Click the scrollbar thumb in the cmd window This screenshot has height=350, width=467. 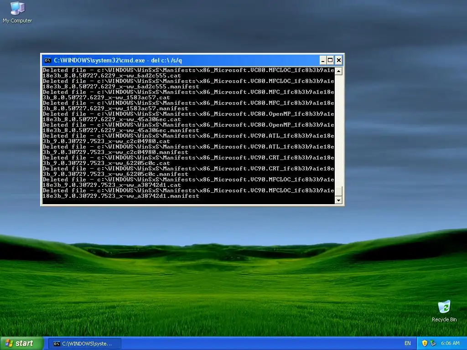pos(338,191)
